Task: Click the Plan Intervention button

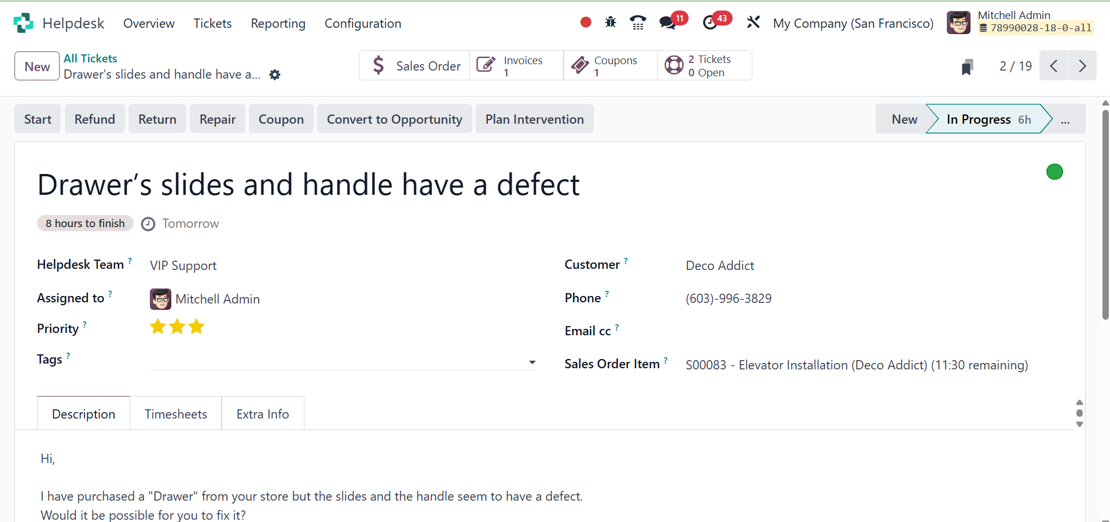Action: [535, 119]
